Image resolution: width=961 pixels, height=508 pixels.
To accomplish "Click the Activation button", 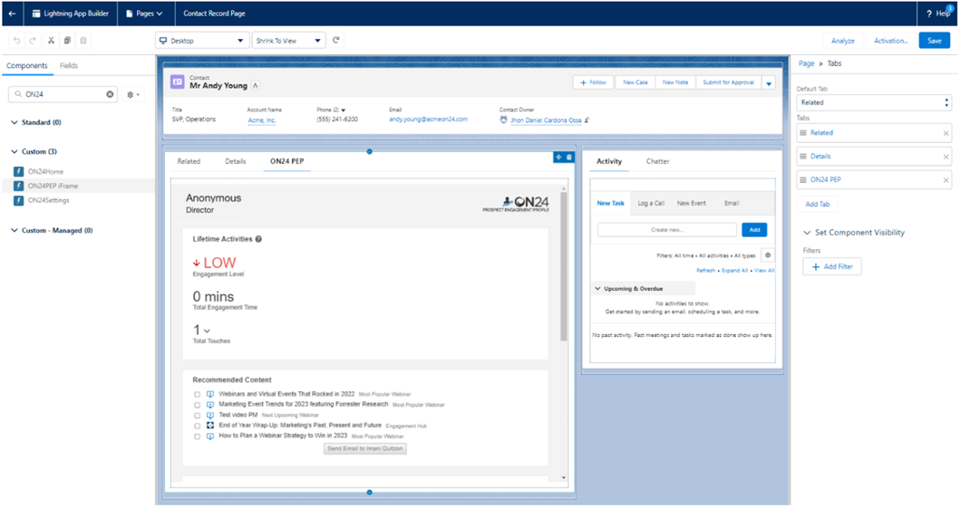I will point(890,41).
